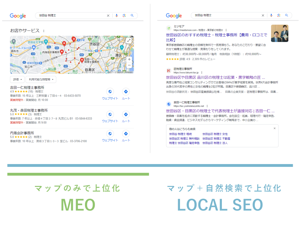Click the Google logo in left panel

18,16
